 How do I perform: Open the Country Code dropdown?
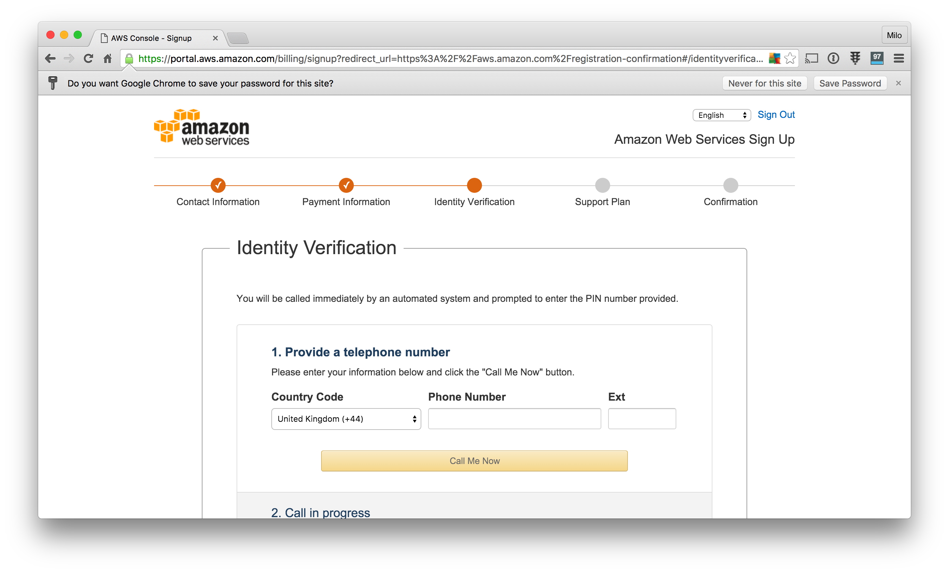345,419
